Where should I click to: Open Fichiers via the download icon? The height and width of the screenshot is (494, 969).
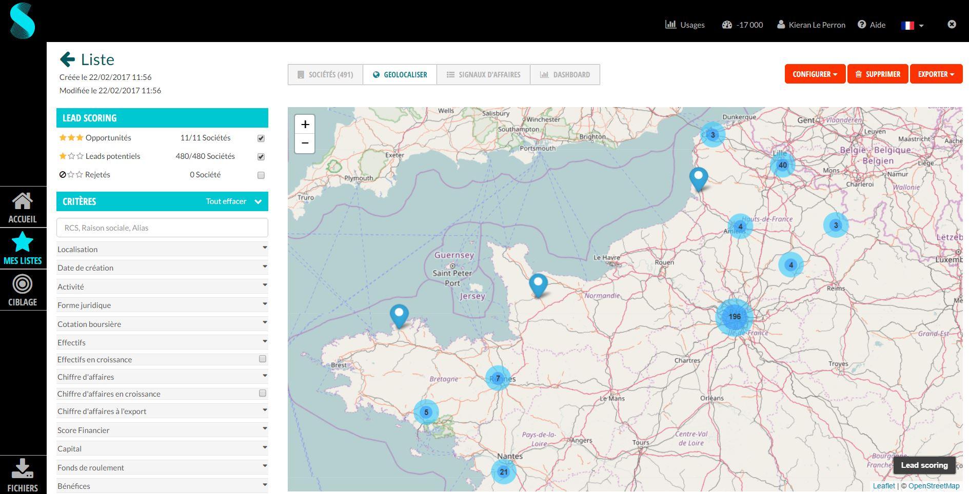pos(23,468)
